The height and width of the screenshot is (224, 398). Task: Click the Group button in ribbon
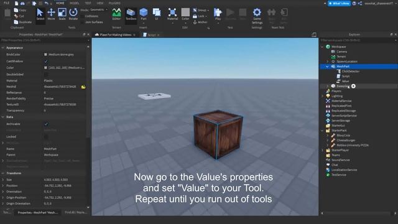point(200,10)
